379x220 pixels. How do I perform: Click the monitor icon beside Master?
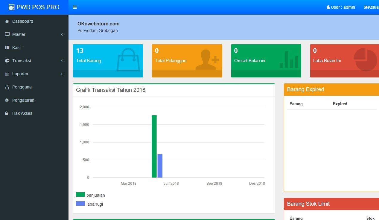click(7, 34)
